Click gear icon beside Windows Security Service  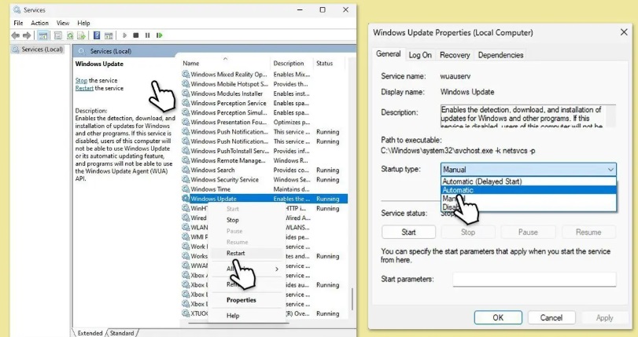[186, 179]
